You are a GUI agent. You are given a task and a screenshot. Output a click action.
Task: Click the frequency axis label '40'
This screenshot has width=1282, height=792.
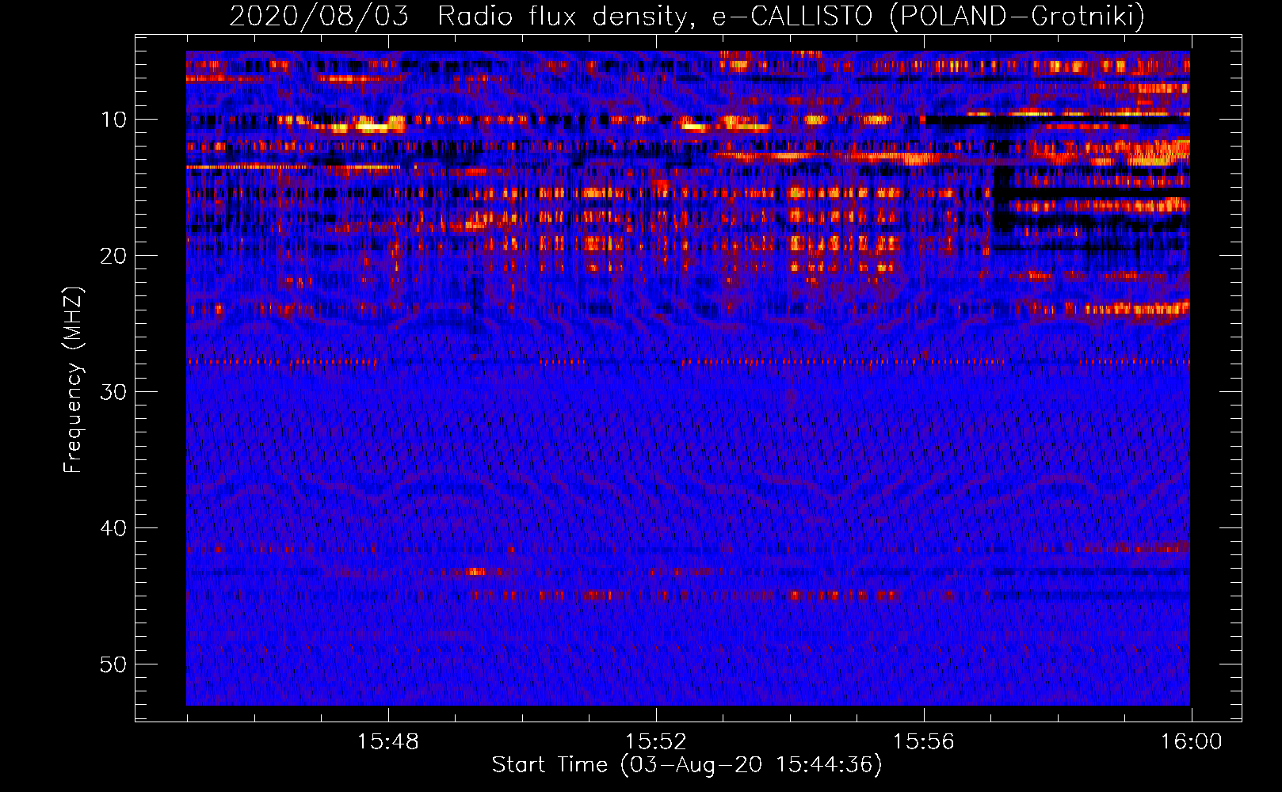point(114,528)
